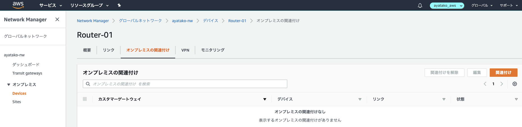Switch to the モニタリング tab

(213, 50)
